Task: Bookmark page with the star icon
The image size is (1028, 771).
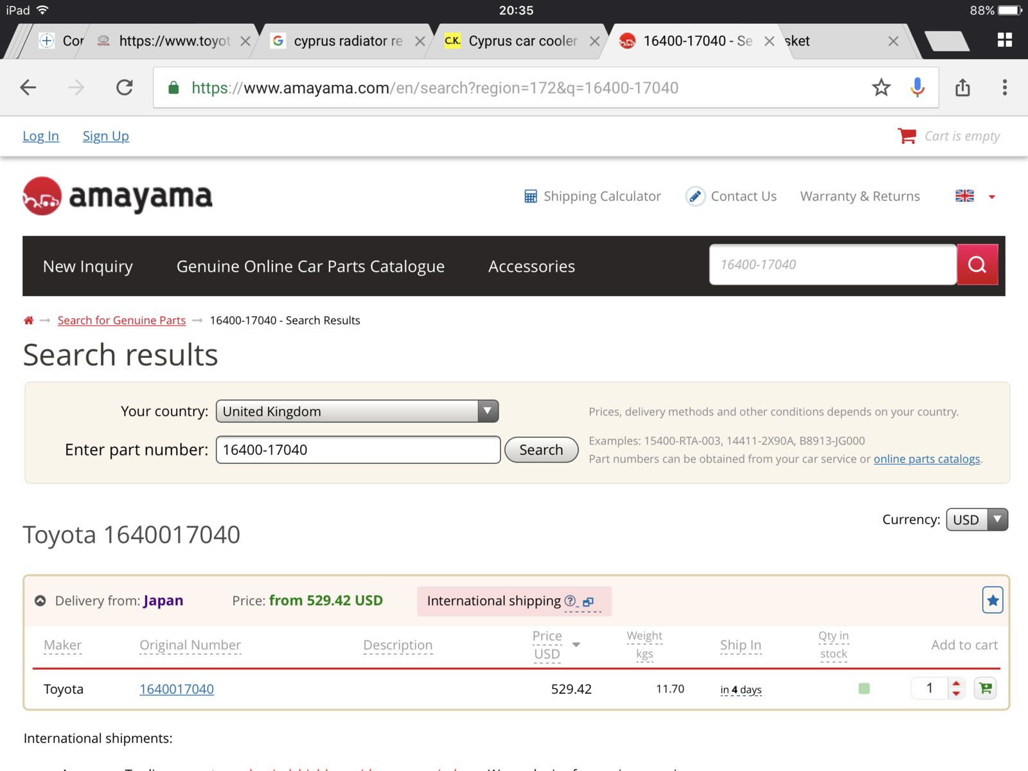Action: click(x=882, y=87)
